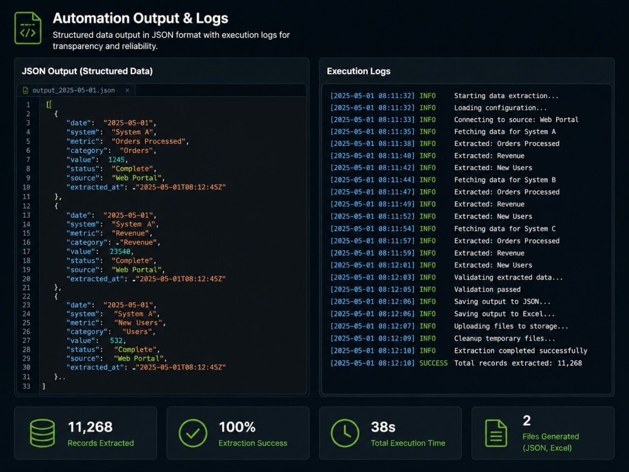Click the document icon in Files Generated card
629x472 pixels.
[x=496, y=433]
